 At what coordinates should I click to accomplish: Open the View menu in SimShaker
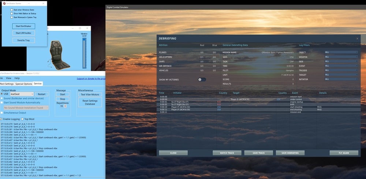tap(9, 78)
